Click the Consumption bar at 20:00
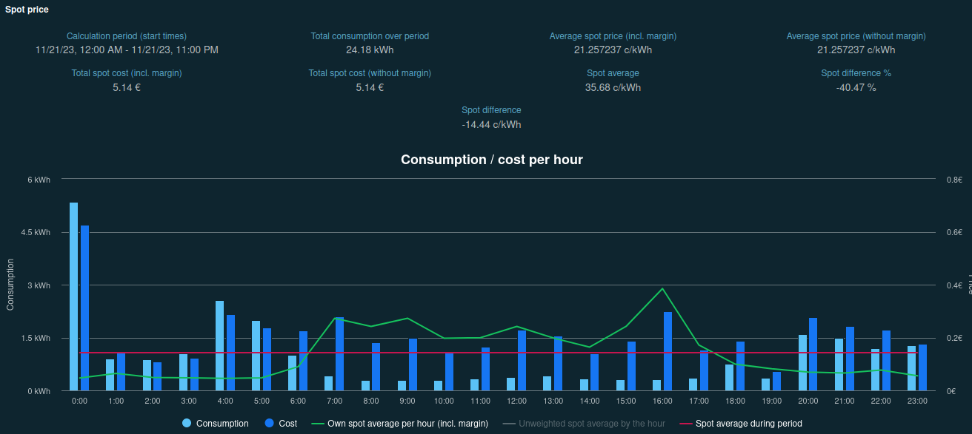The image size is (972, 434). [x=802, y=362]
